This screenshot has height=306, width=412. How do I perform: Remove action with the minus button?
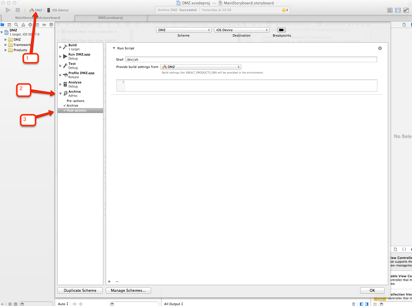(117, 282)
